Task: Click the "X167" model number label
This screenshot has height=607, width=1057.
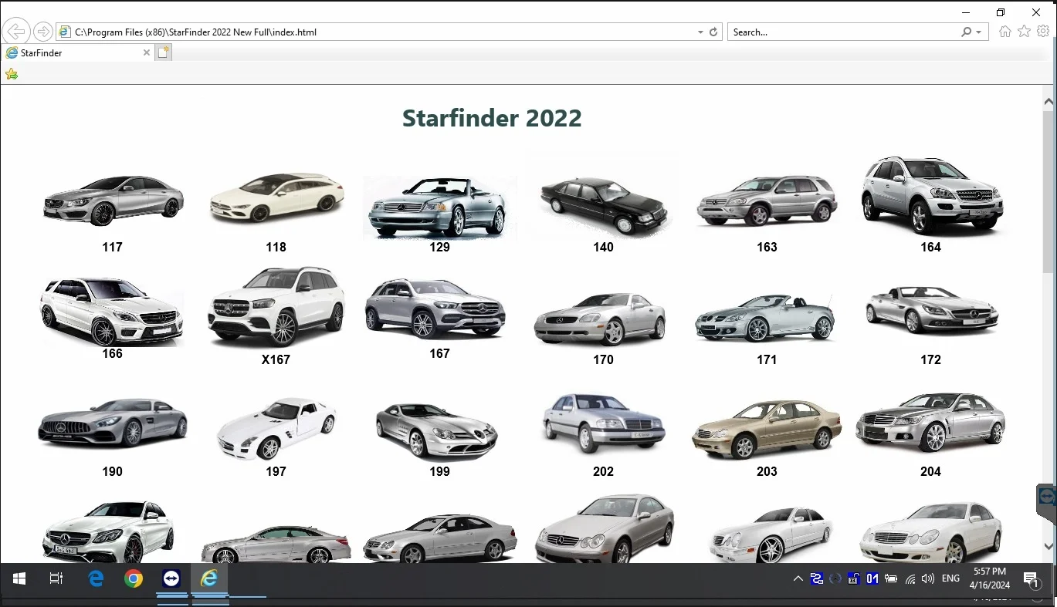Action: [x=276, y=359]
